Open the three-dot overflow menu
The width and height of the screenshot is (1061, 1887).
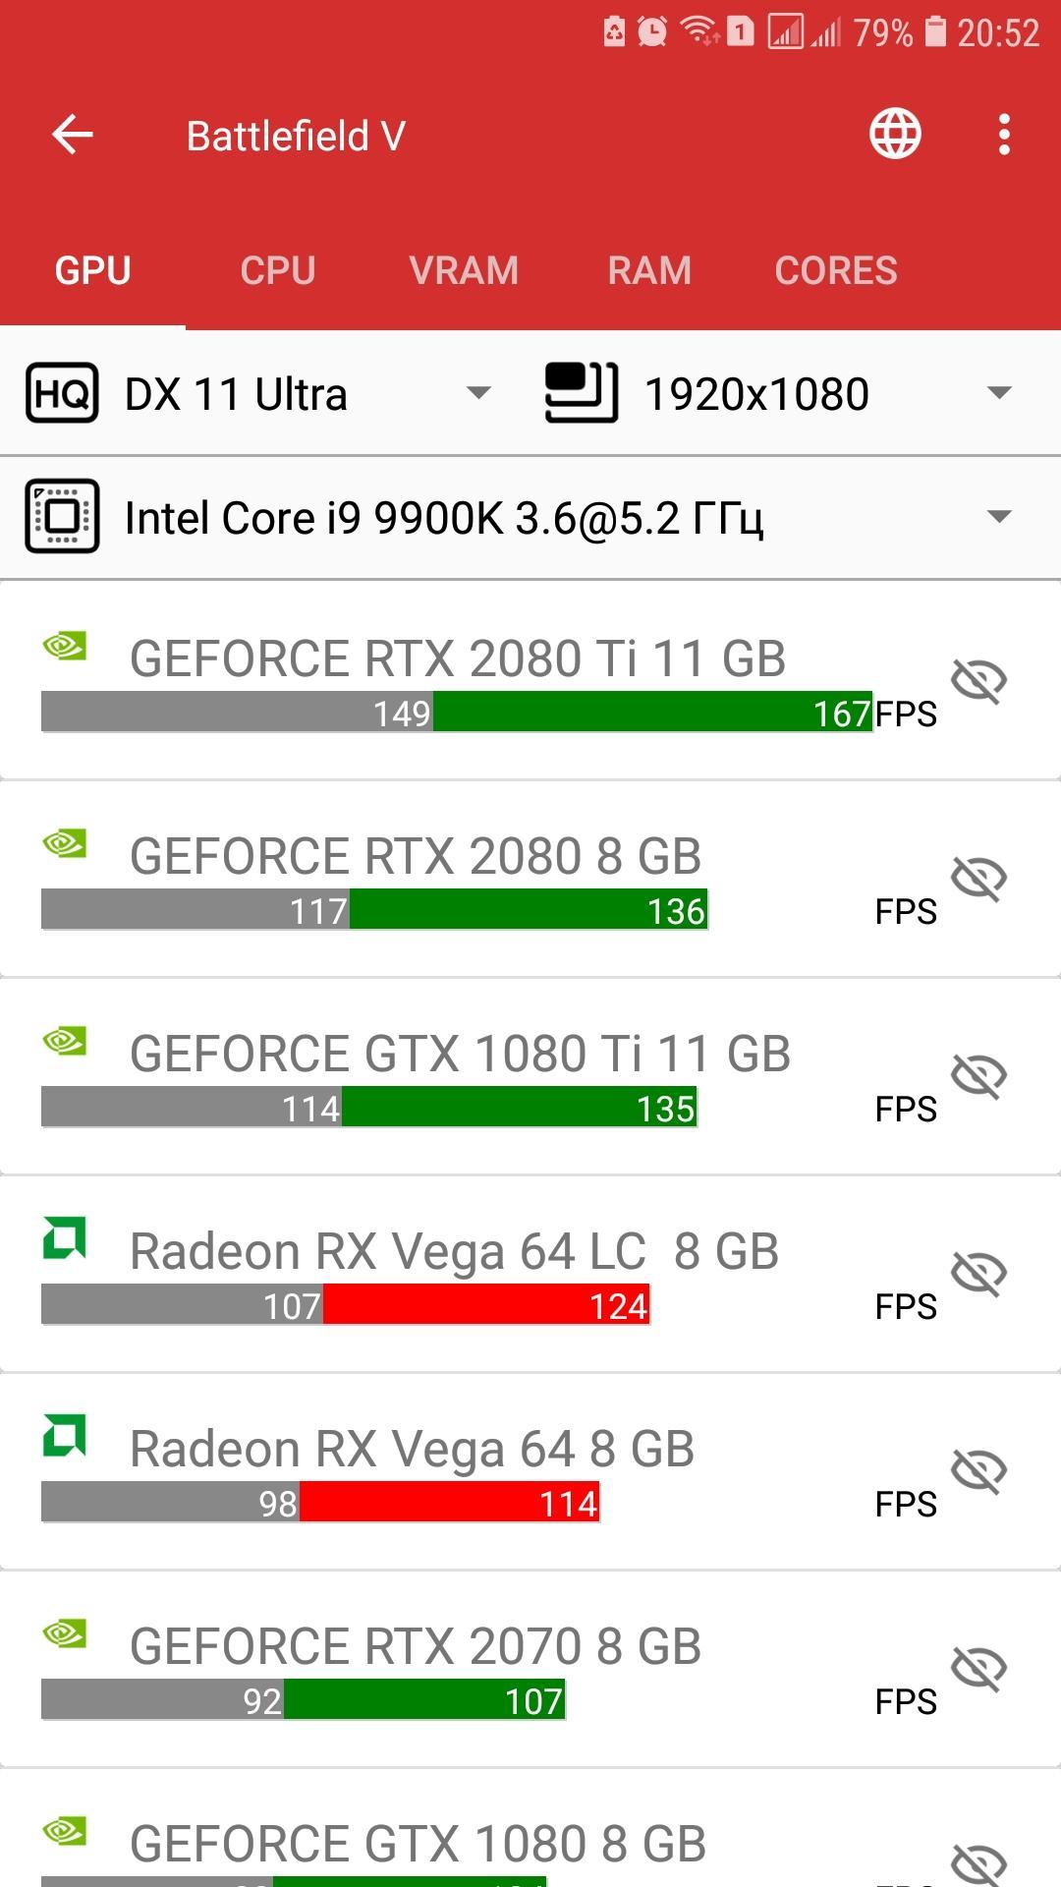(x=1003, y=135)
